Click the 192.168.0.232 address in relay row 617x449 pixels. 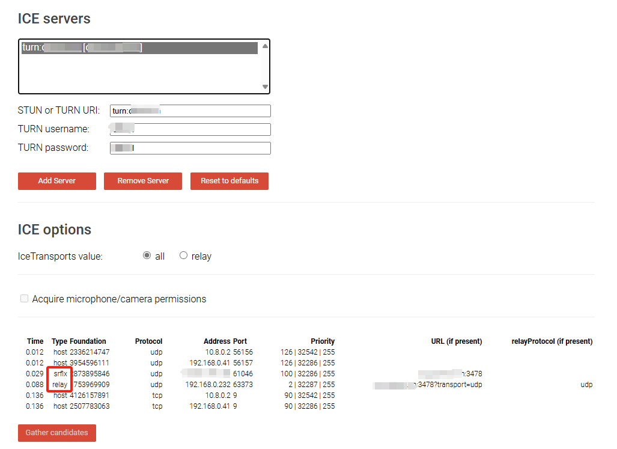pyautogui.click(x=208, y=385)
